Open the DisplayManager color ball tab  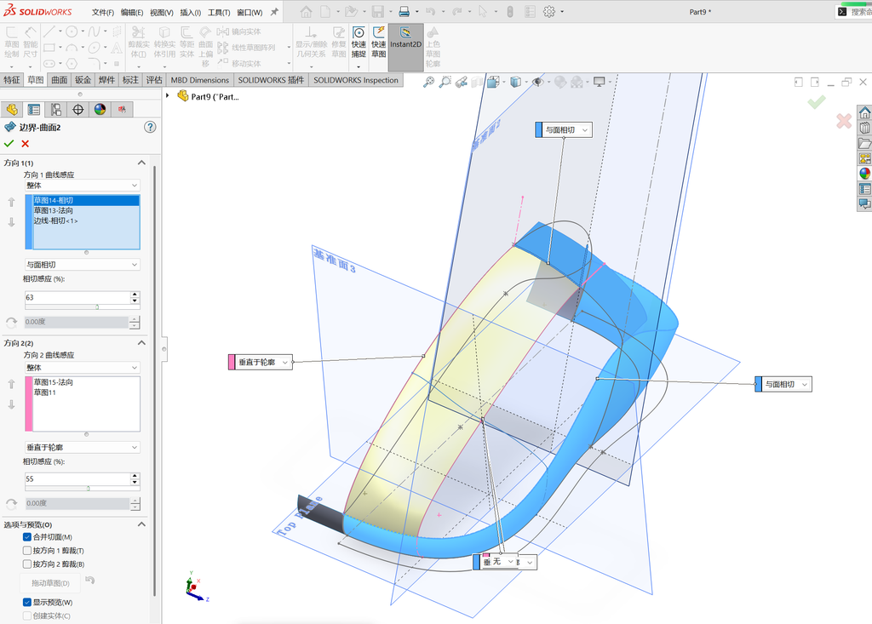100,110
